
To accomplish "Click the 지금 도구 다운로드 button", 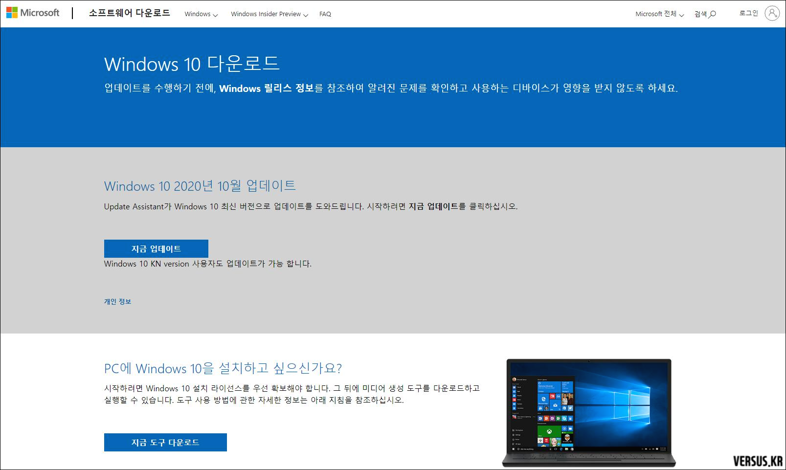I will (165, 442).
